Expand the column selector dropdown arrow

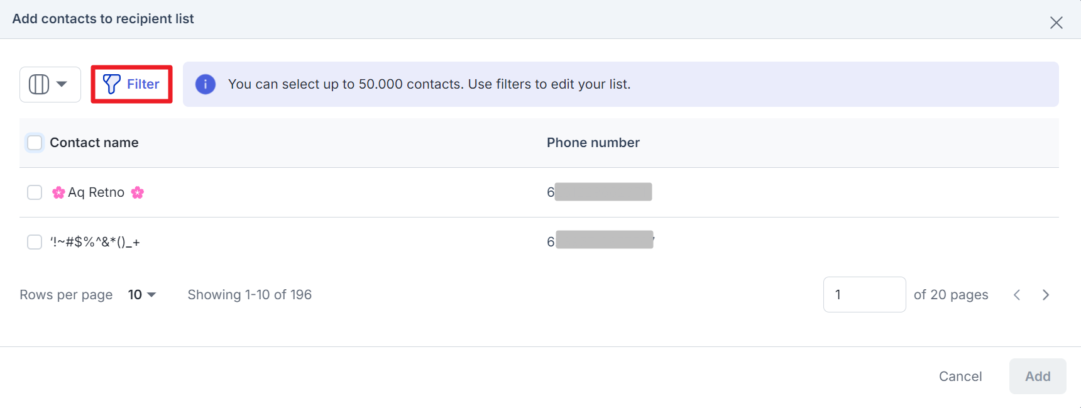(62, 84)
